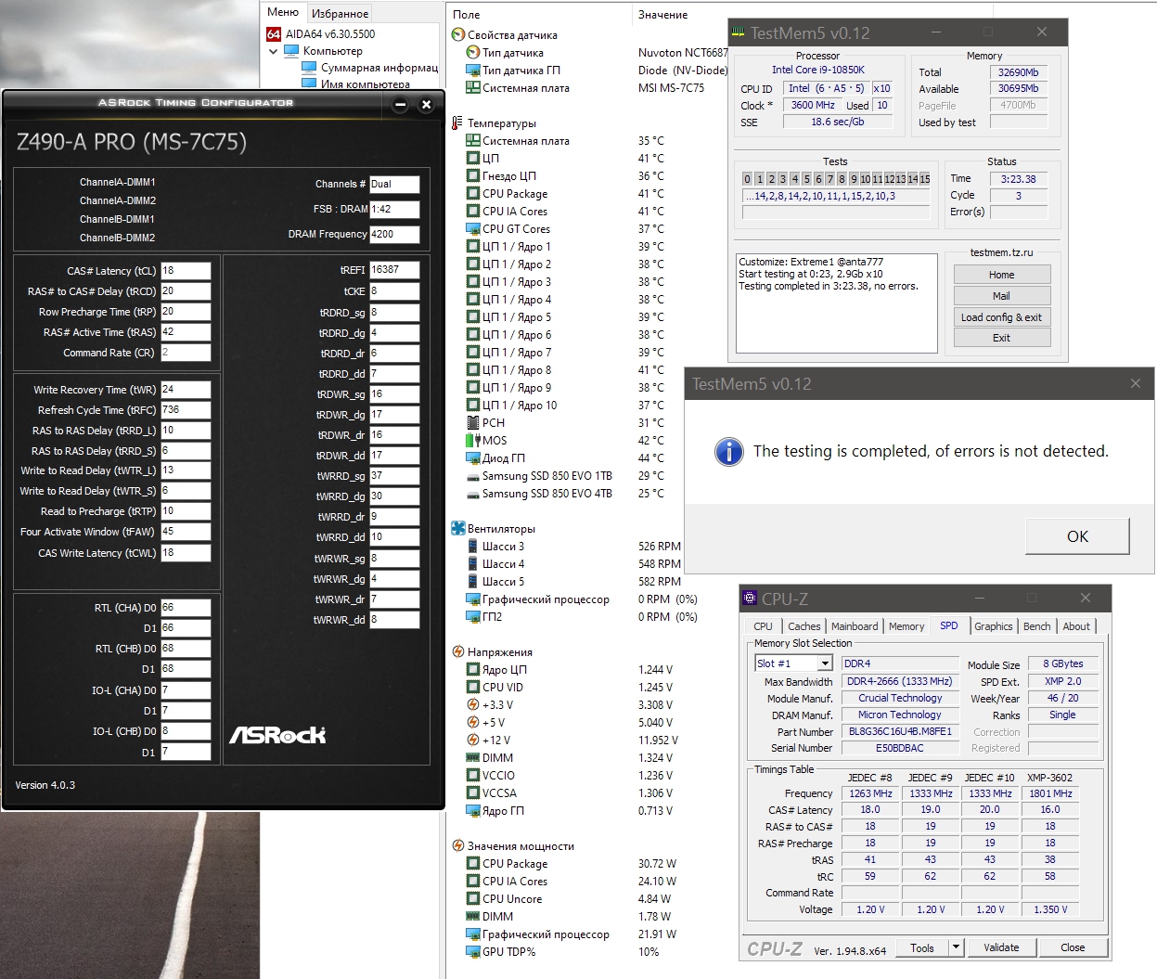Switch to the About tab in CPU-Z
Viewport: 1157px width, 979px height.
coord(1076,626)
